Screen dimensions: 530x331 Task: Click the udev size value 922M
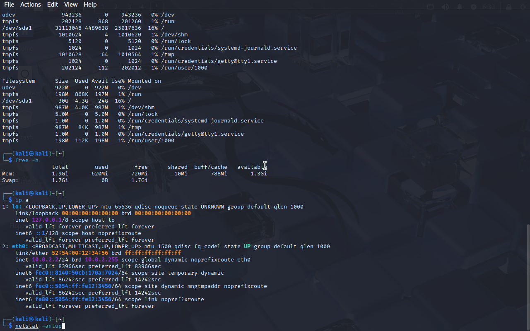[x=62, y=88]
